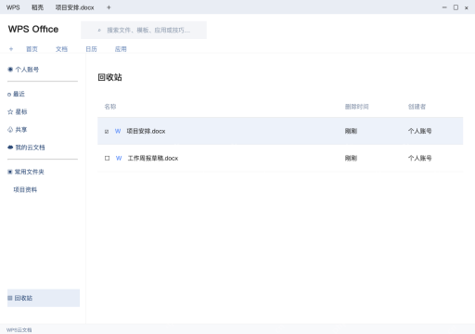Click the Word icon of 项目安排.docx
This screenshot has height=334, width=475.
click(x=118, y=131)
